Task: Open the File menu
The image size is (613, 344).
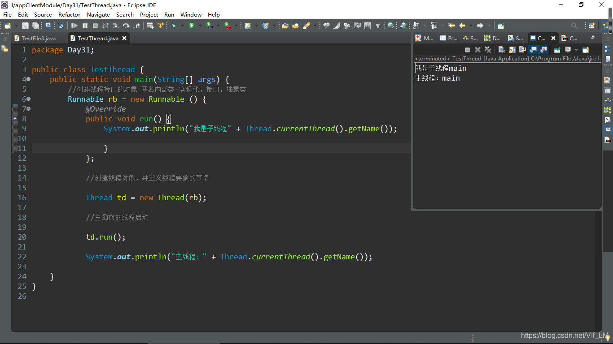Action: (8, 14)
